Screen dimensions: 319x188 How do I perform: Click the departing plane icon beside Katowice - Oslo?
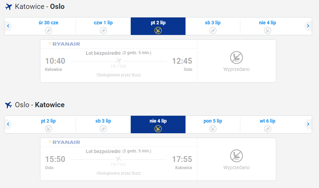[x=9, y=7]
